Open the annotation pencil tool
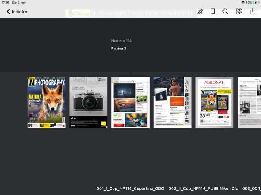261x195 pixels. [x=200, y=12]
